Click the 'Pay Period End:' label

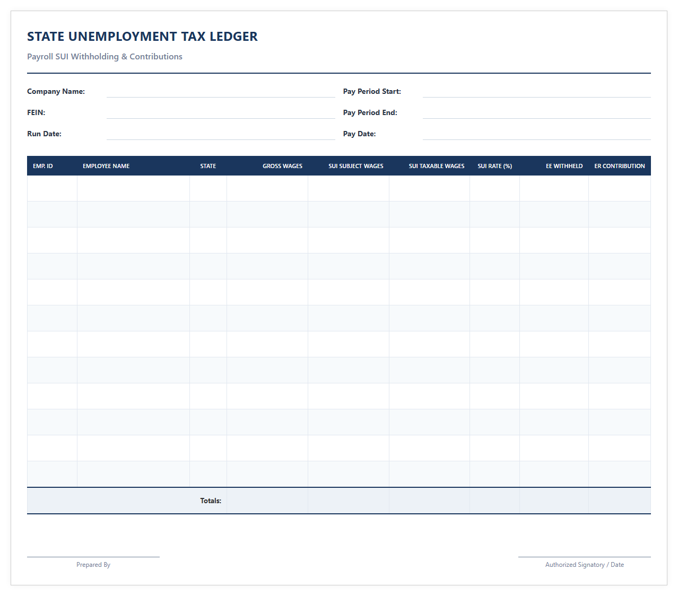pyautogui.click(x=370, y=112)
